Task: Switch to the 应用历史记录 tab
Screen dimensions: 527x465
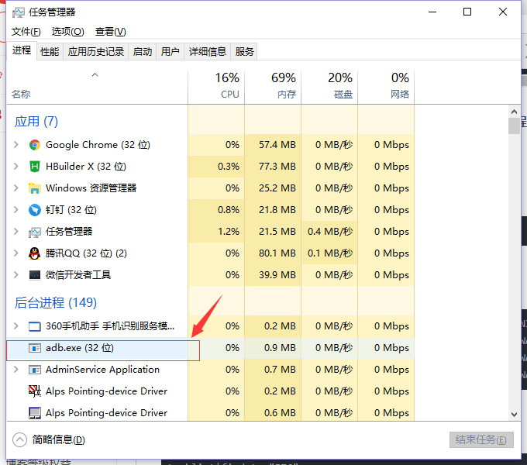Action: pos(96,52)
